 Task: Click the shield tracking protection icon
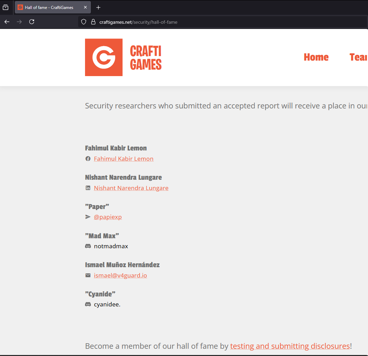click(x=83, y=22)
